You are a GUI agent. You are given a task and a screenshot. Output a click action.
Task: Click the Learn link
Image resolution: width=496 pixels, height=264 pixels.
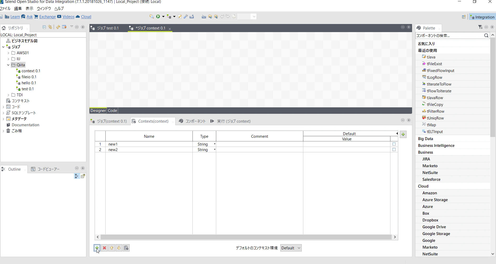point(15,17)
